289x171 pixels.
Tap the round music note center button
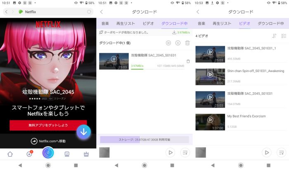(48, 152)
